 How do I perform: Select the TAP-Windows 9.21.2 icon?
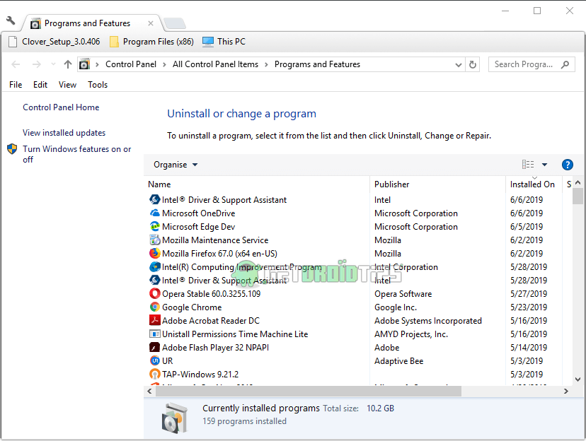[155, 375]
